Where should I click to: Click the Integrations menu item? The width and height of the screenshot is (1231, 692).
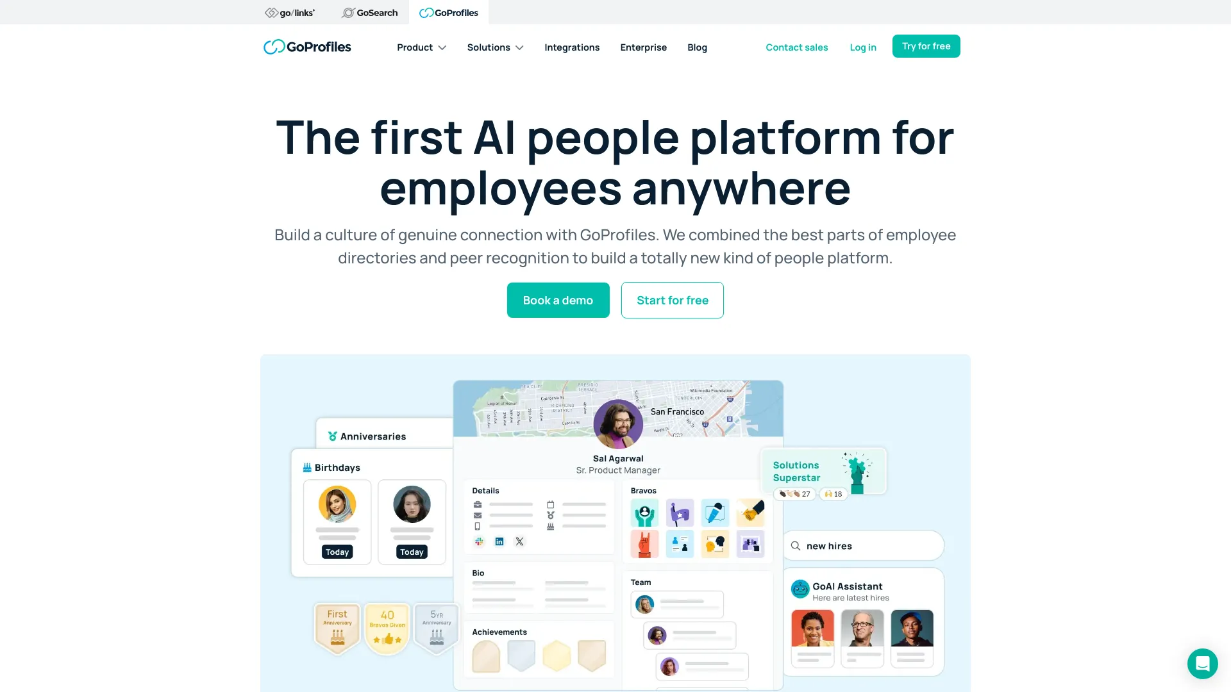(x=571, y=47)
